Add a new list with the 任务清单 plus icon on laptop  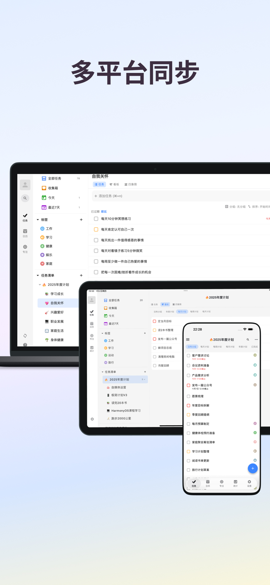(x=81, y=275)
